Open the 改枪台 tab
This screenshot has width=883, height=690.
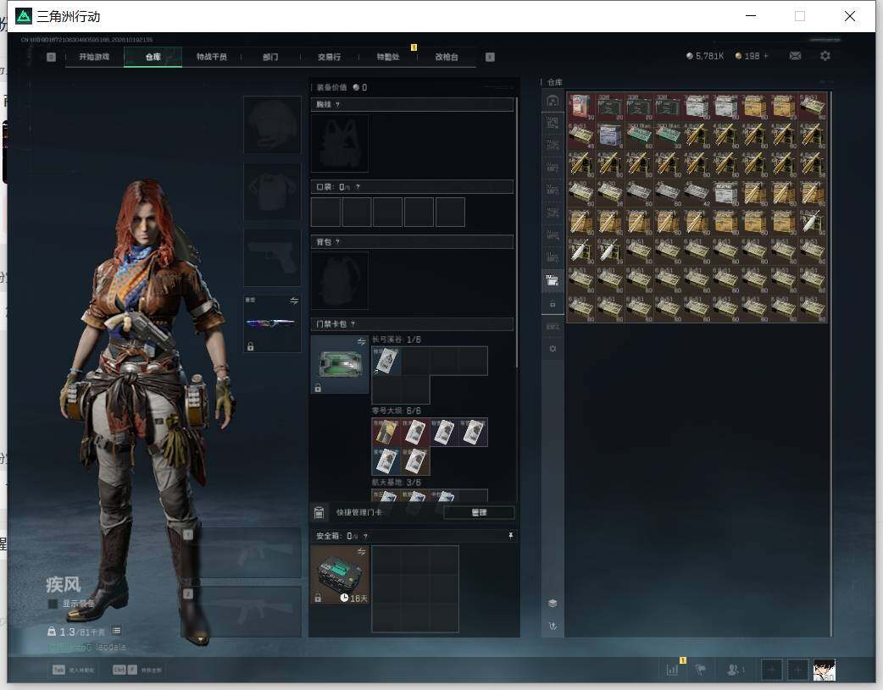click(447, 57)
